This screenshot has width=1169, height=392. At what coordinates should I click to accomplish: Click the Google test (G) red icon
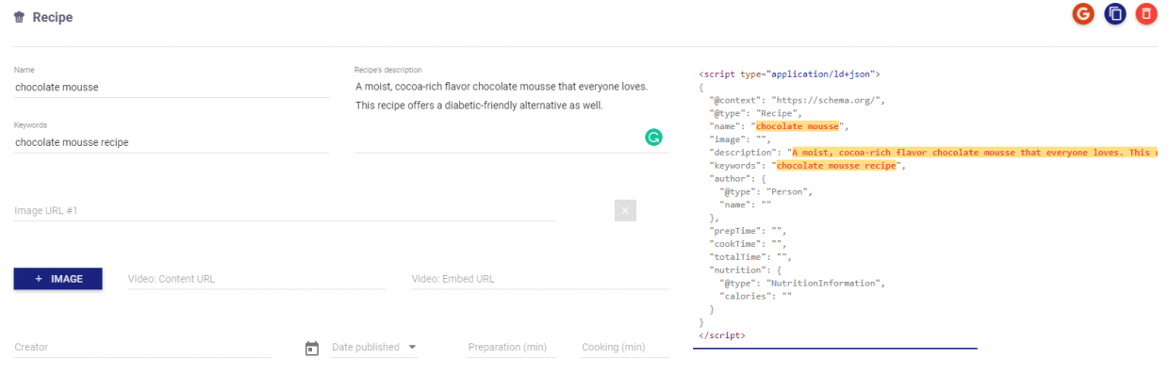(1083, 14)
